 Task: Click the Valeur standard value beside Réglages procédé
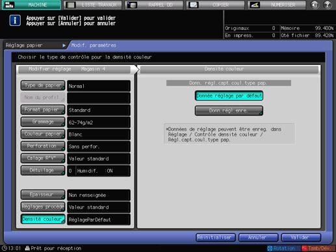(99, 207)
